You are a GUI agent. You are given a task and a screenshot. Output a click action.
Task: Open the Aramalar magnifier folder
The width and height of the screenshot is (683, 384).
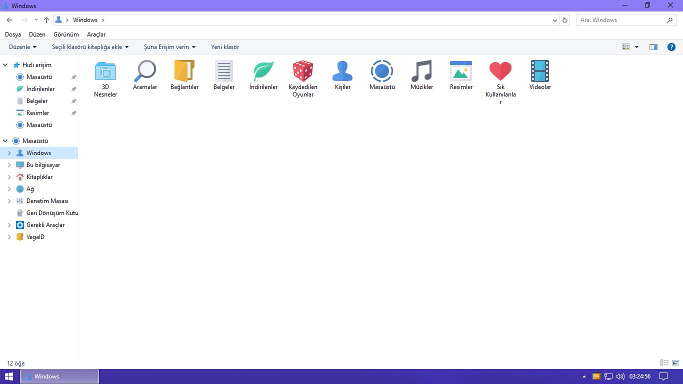coord(145,71)
